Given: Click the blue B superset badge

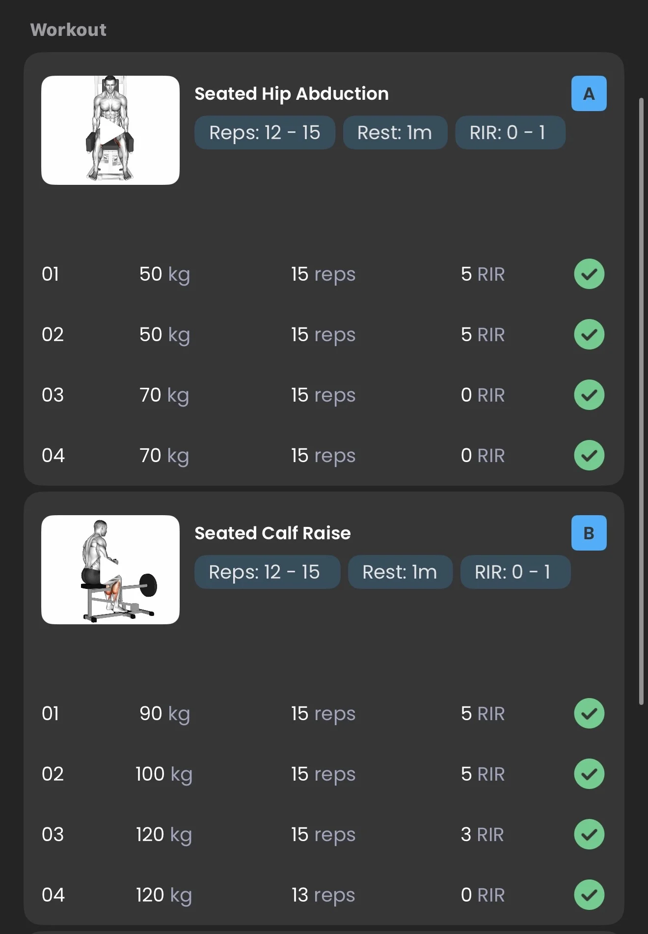Looking at the screenshot, I should [589, 533].
